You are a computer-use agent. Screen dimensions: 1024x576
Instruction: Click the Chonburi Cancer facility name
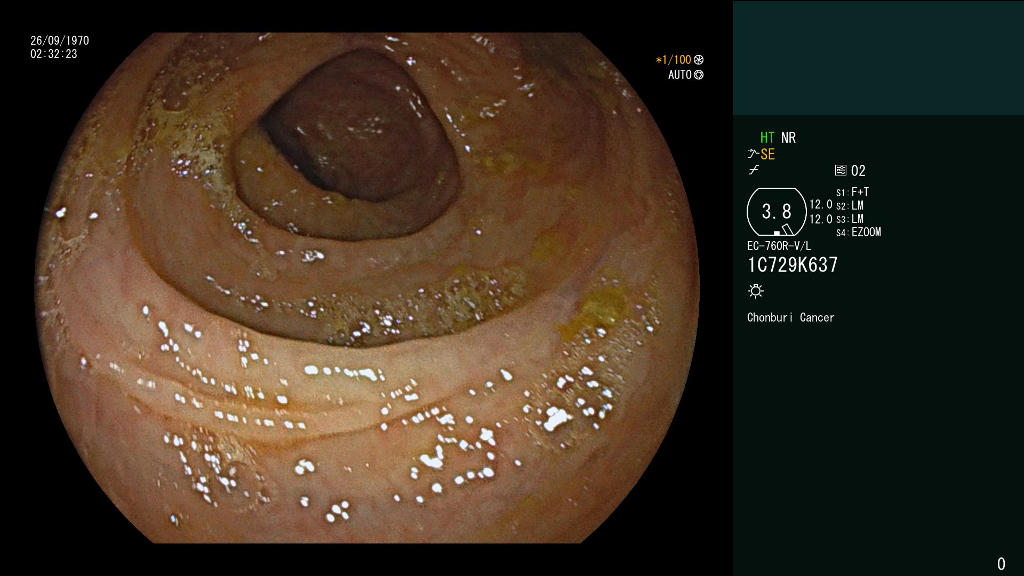coord(790,317)
